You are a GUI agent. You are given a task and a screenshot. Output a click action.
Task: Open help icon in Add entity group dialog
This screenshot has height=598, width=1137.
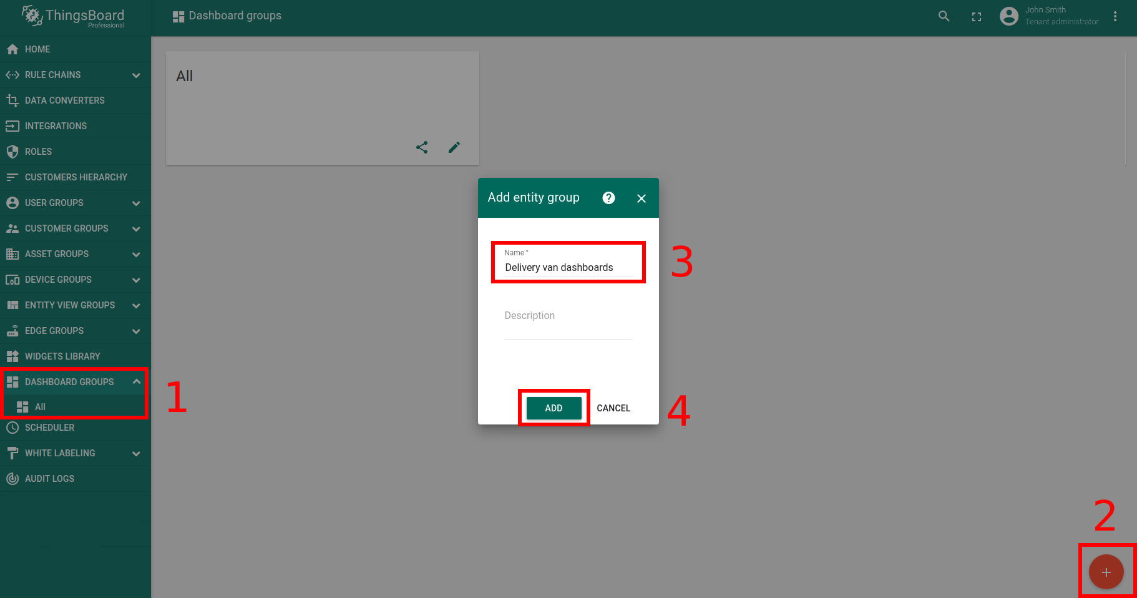coord(608,198)
